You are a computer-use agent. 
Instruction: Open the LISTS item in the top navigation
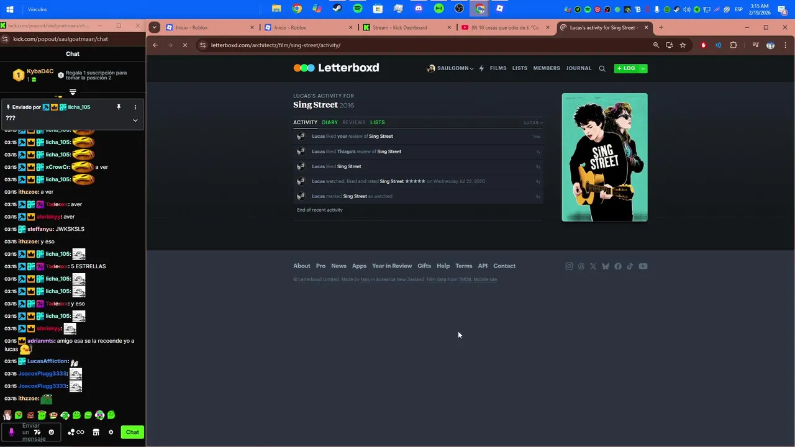520,68
